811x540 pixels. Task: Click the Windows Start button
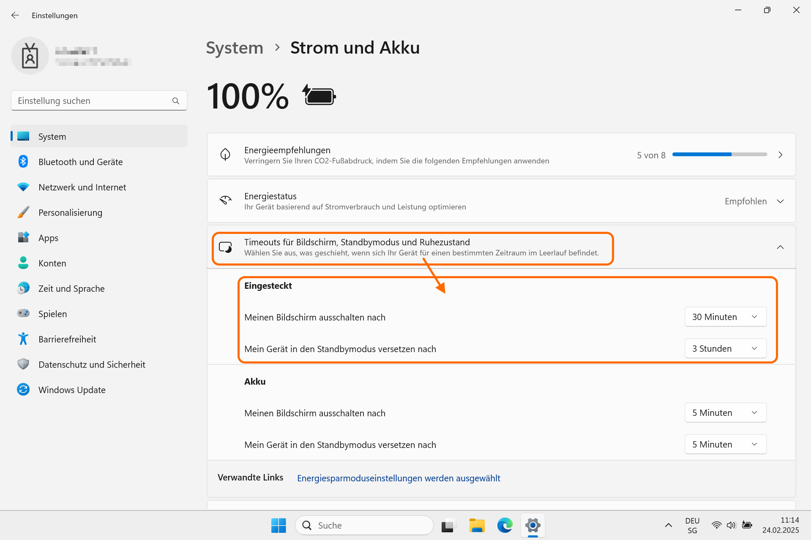pyautogui.click(x=279, y=525)
